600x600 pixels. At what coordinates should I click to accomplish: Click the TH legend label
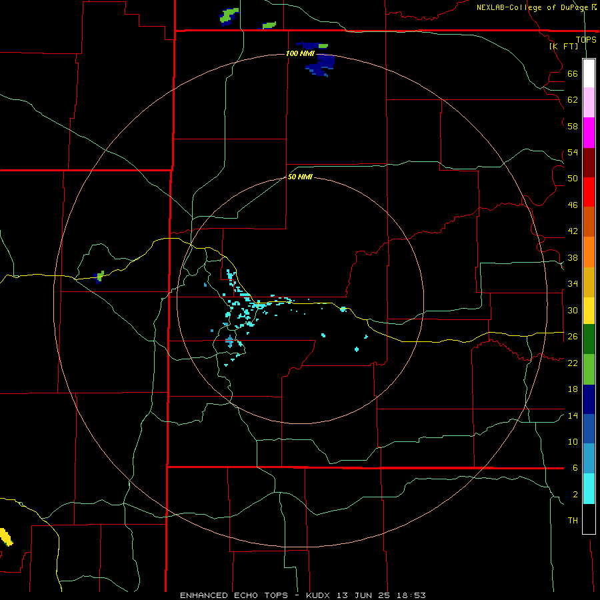pyautogui.click(x=573, y=521)
